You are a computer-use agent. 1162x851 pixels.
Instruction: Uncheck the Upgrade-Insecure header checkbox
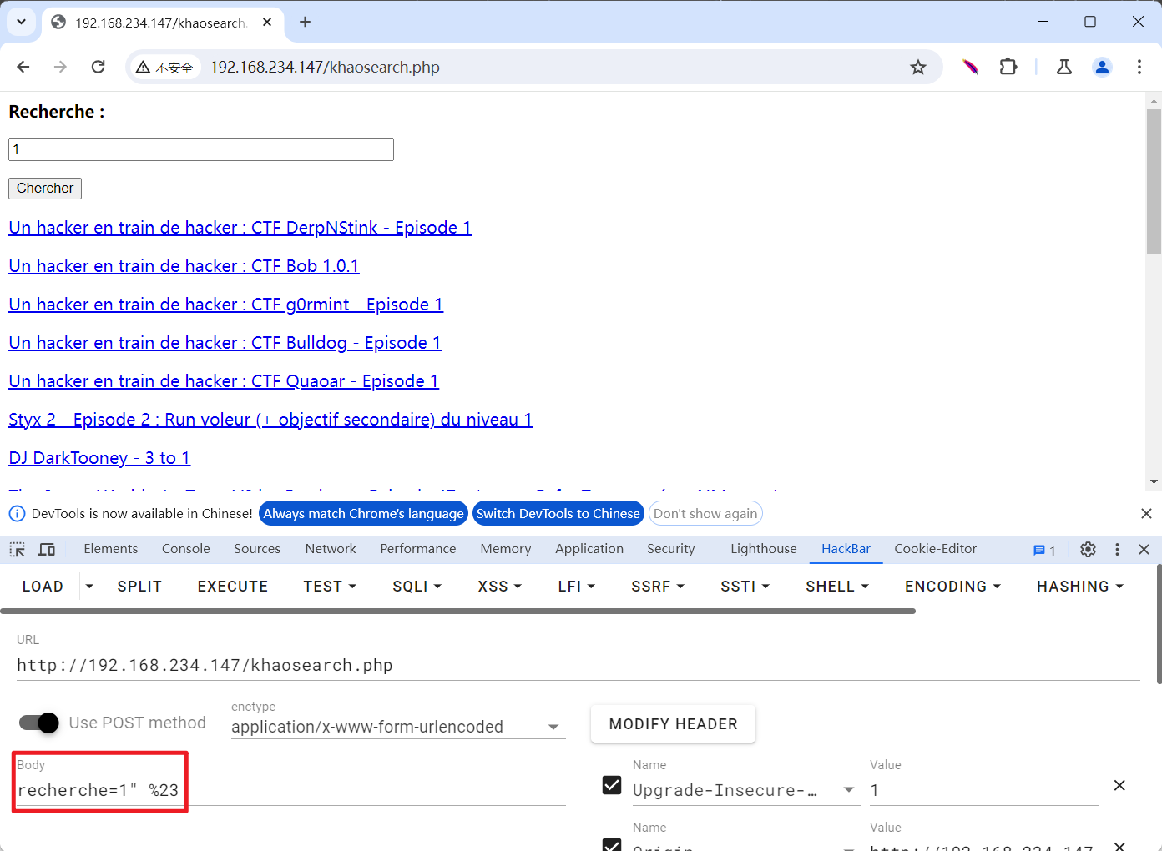(x=612, y=785)
